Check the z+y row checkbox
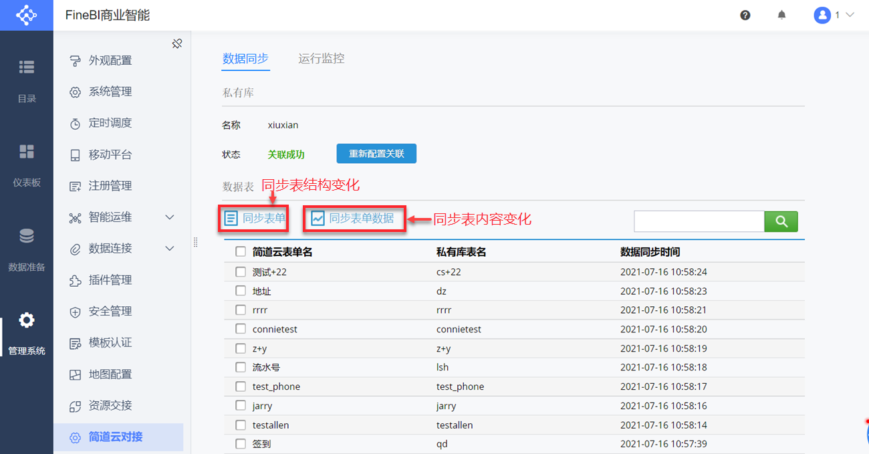 241,348
